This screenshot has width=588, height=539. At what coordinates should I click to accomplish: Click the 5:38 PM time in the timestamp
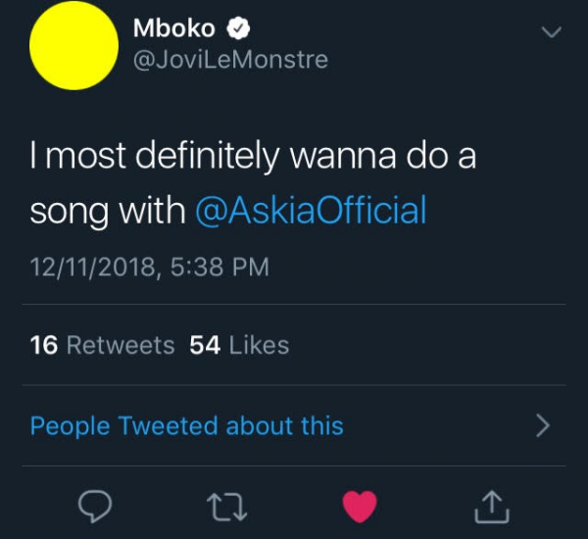tap(213, 267)
